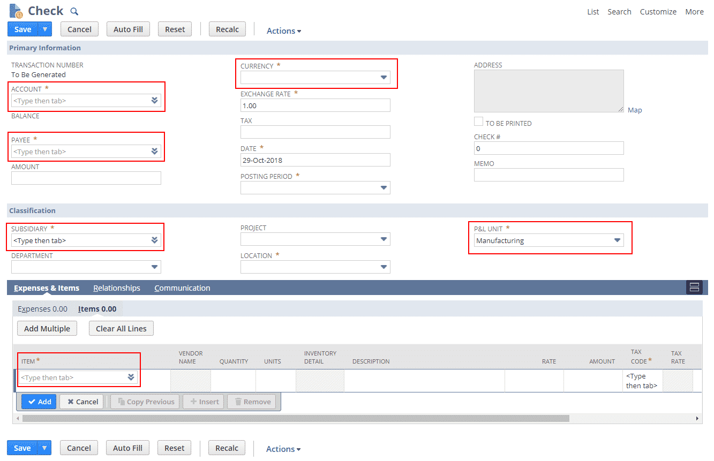The image size is (714, 461).
Task: Open the bottom Actions menu
Action: click(x=283, y=449)
